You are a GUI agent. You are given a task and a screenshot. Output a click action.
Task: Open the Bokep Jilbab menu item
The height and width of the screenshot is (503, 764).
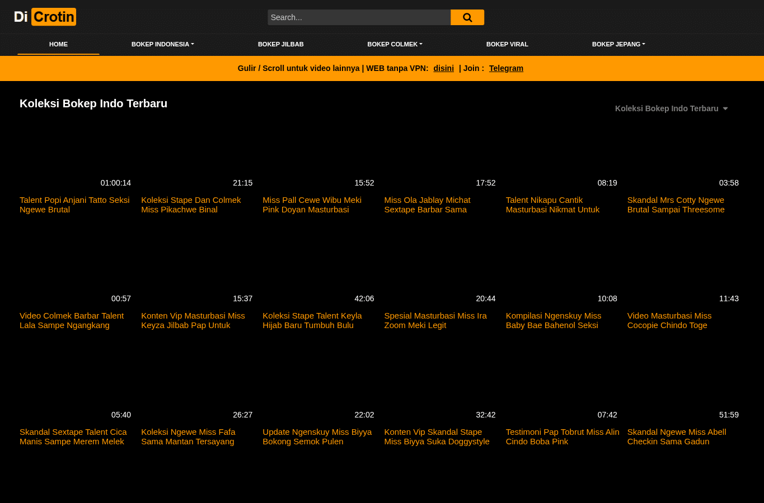coord(281,44)
